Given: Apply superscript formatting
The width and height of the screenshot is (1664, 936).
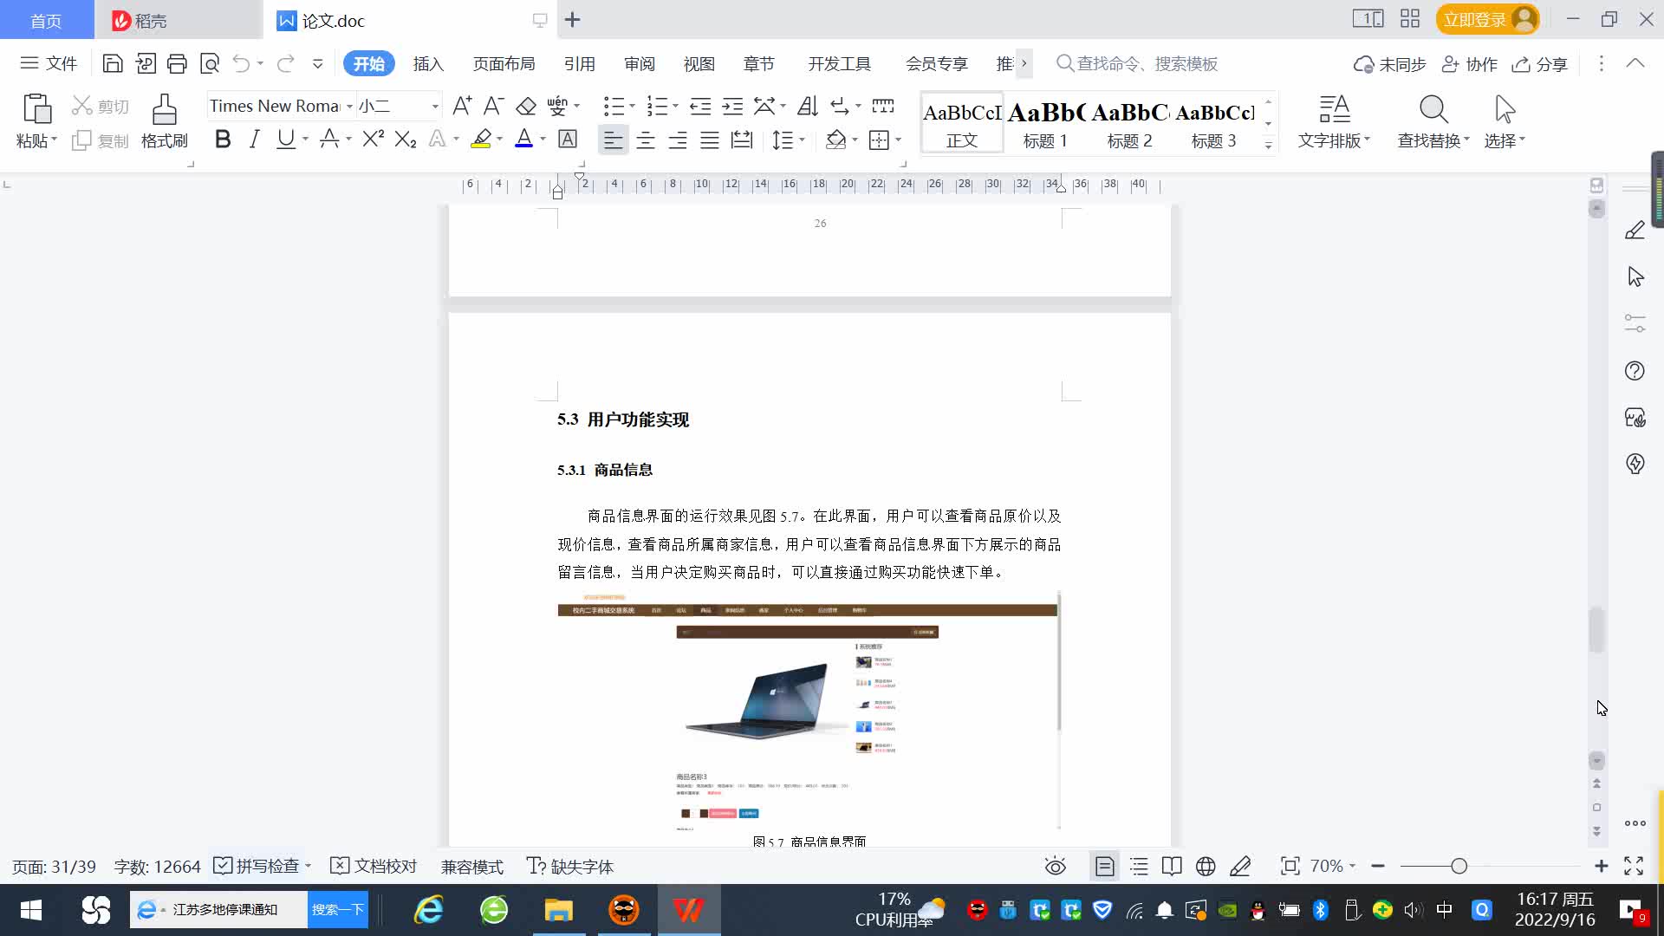Looking at the screenshot, I should pos(373,140).
